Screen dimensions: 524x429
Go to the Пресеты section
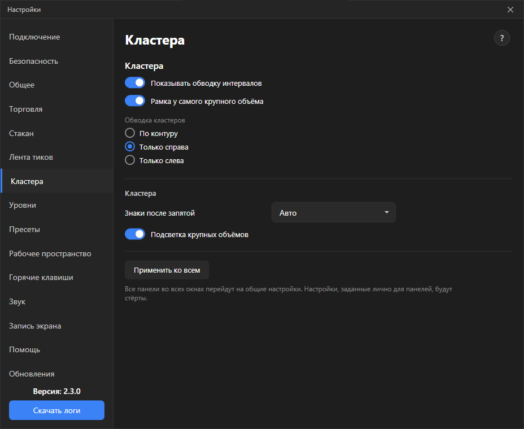[57, 230]
